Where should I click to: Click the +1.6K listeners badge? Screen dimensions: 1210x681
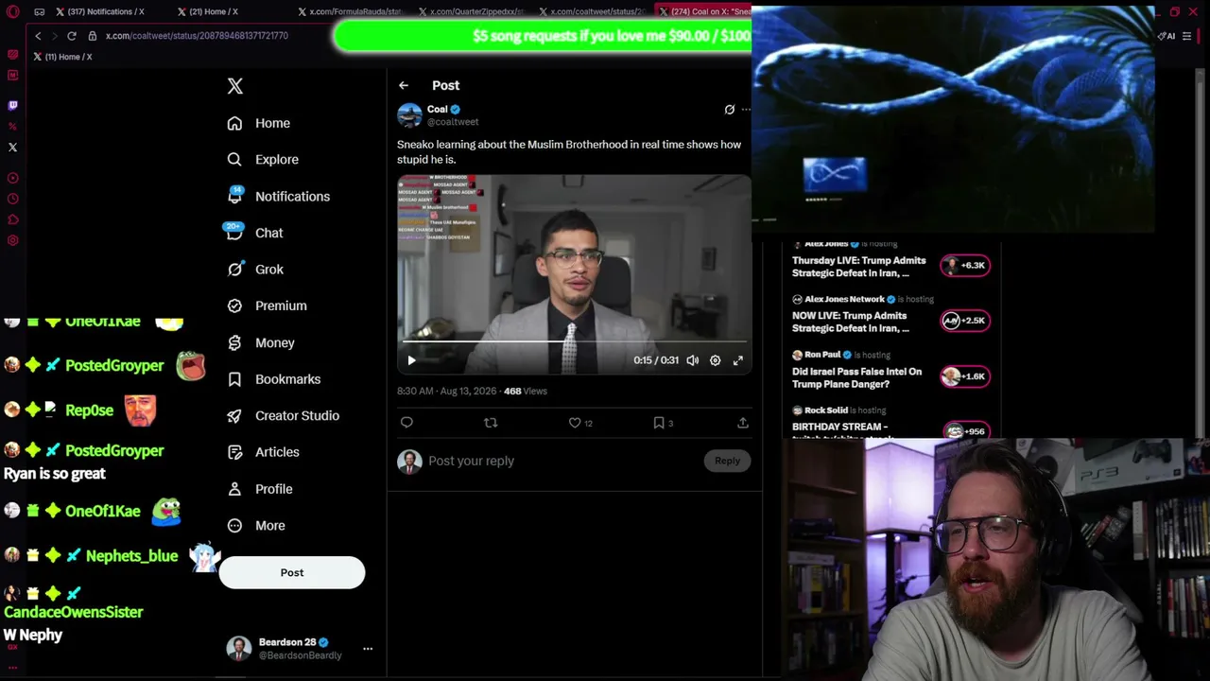pyautogui.click(x=965, y=376)
